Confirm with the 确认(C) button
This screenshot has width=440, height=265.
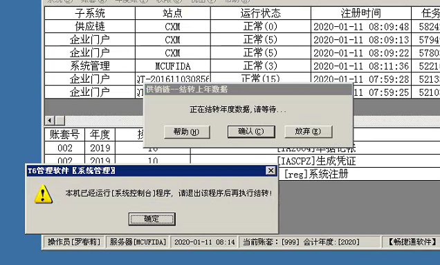251,132
